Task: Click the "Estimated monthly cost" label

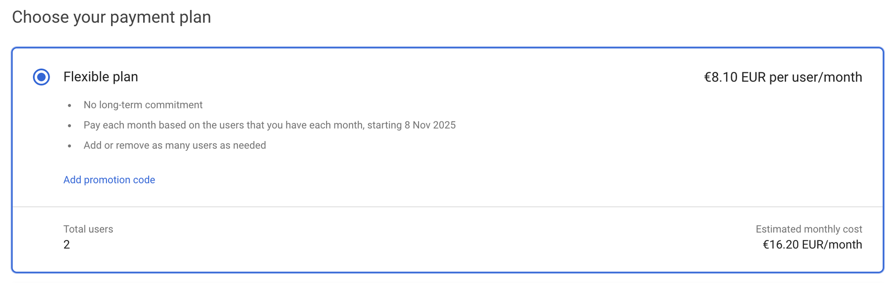Action: (809, 229)
